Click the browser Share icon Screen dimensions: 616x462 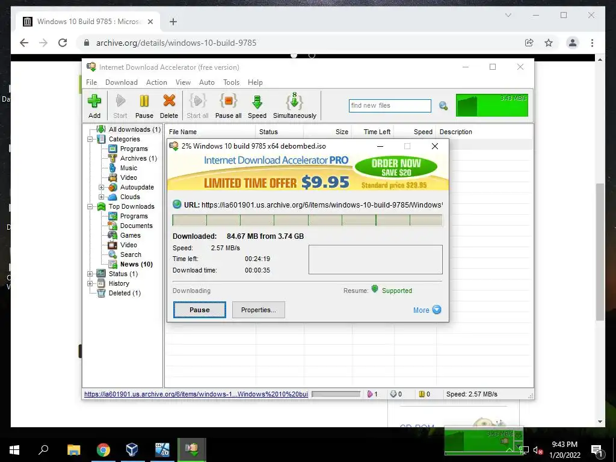point(529,43)
